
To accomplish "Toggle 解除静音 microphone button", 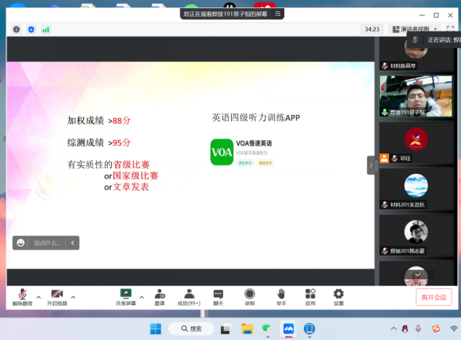I will coord(22,296).
